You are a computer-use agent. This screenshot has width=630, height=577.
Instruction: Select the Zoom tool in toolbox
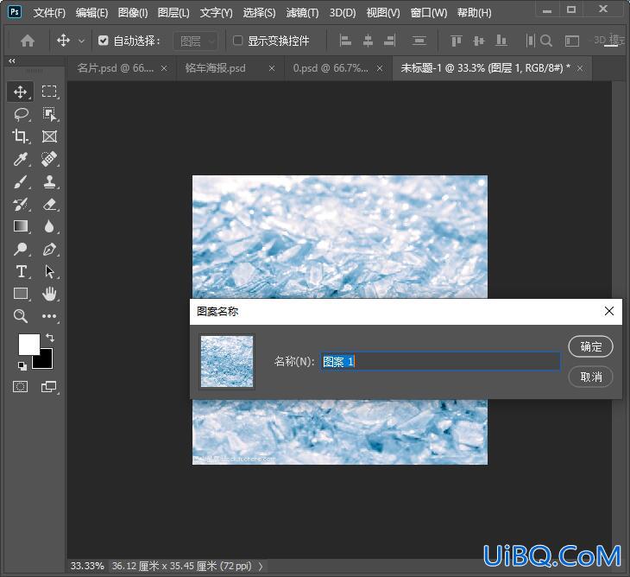pyautogui.click(x=20, y=316)
